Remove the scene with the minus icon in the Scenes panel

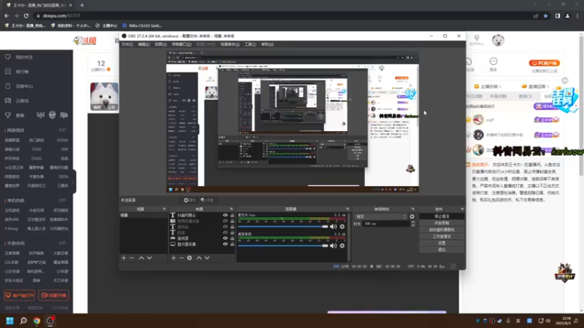[132, 258]
